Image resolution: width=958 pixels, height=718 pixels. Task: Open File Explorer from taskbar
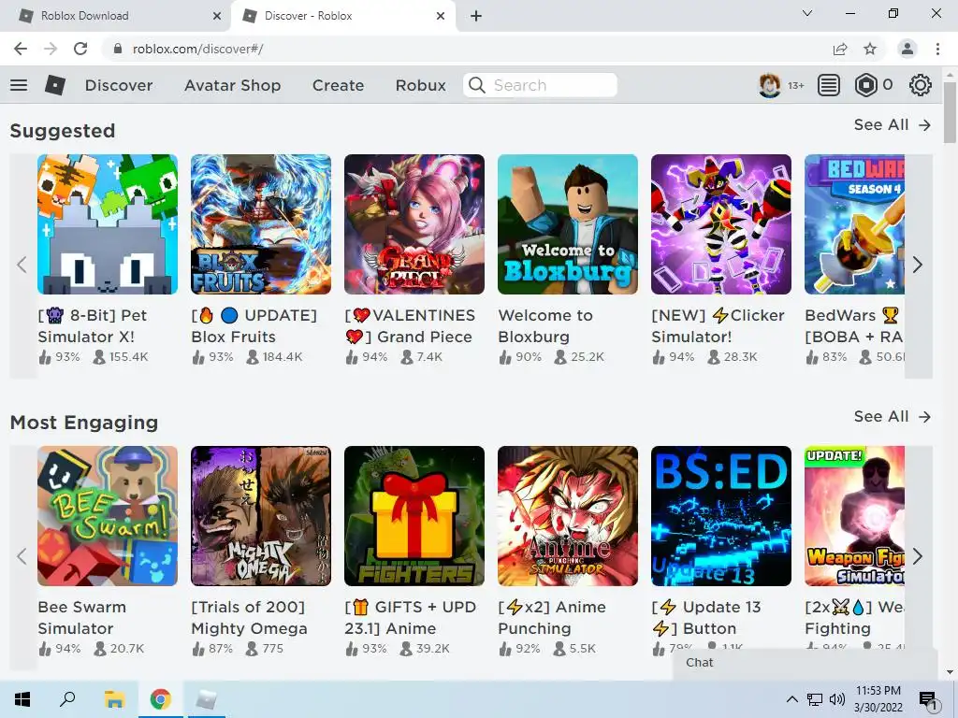[114, 699]
